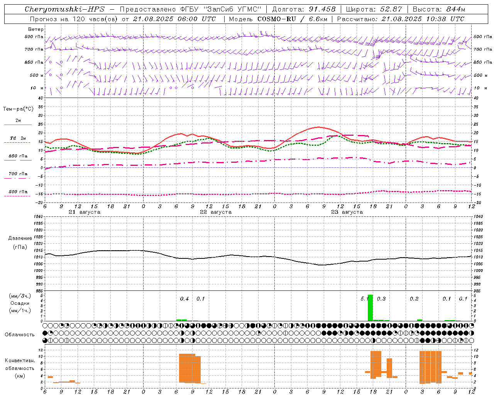Click the precipitation value "0.3"

pos(381,299)
